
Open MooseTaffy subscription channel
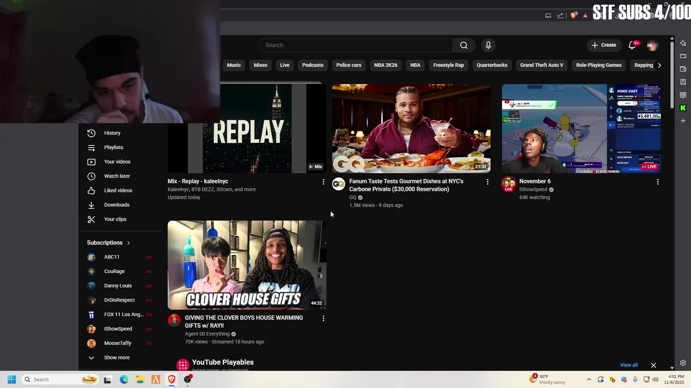click(x=120, y=343)
